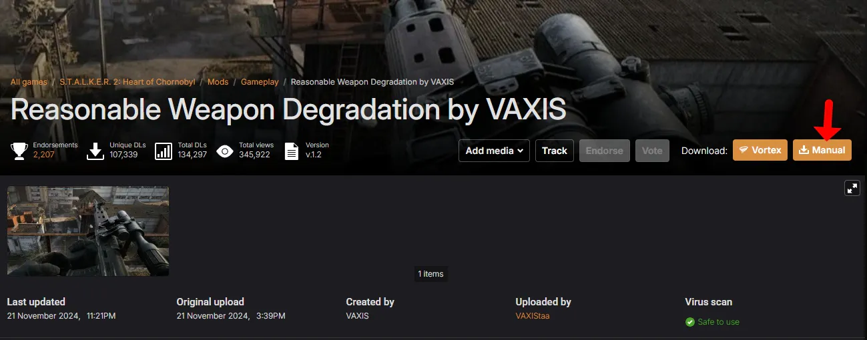
Task: Navigate to the Gameplay breadcrumb category
Action: (x=260, y=82)
